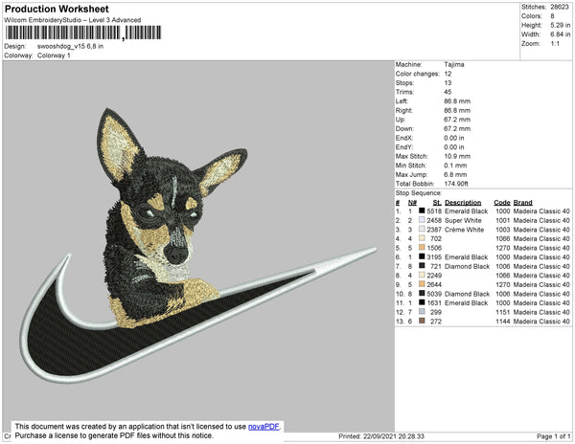The image size is (575, 444).
Task: Click thread code 1151 in stop 12
Action: (x=503, y=312)
